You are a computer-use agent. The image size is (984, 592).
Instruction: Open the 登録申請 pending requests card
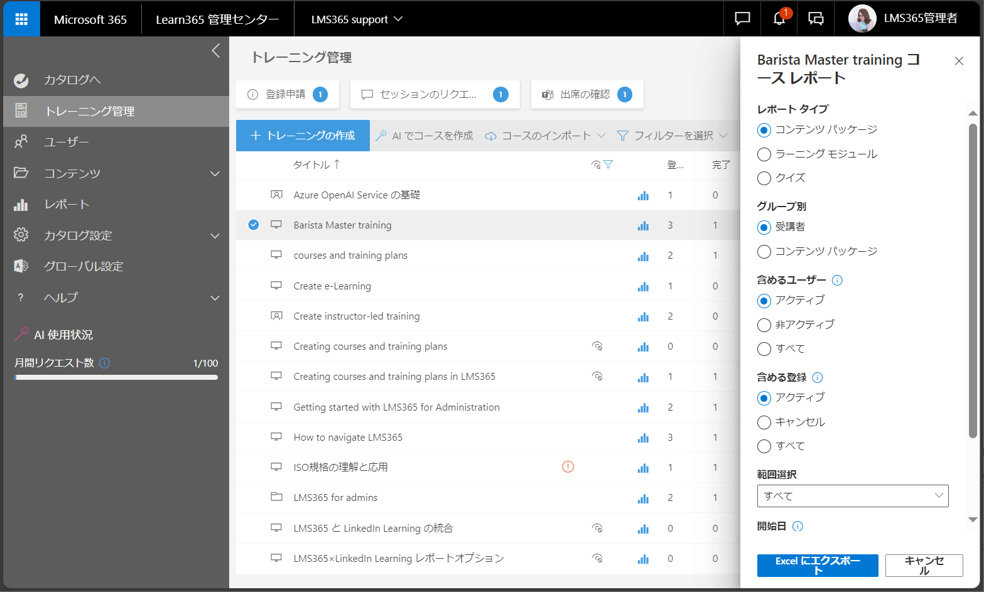[288, 95]
